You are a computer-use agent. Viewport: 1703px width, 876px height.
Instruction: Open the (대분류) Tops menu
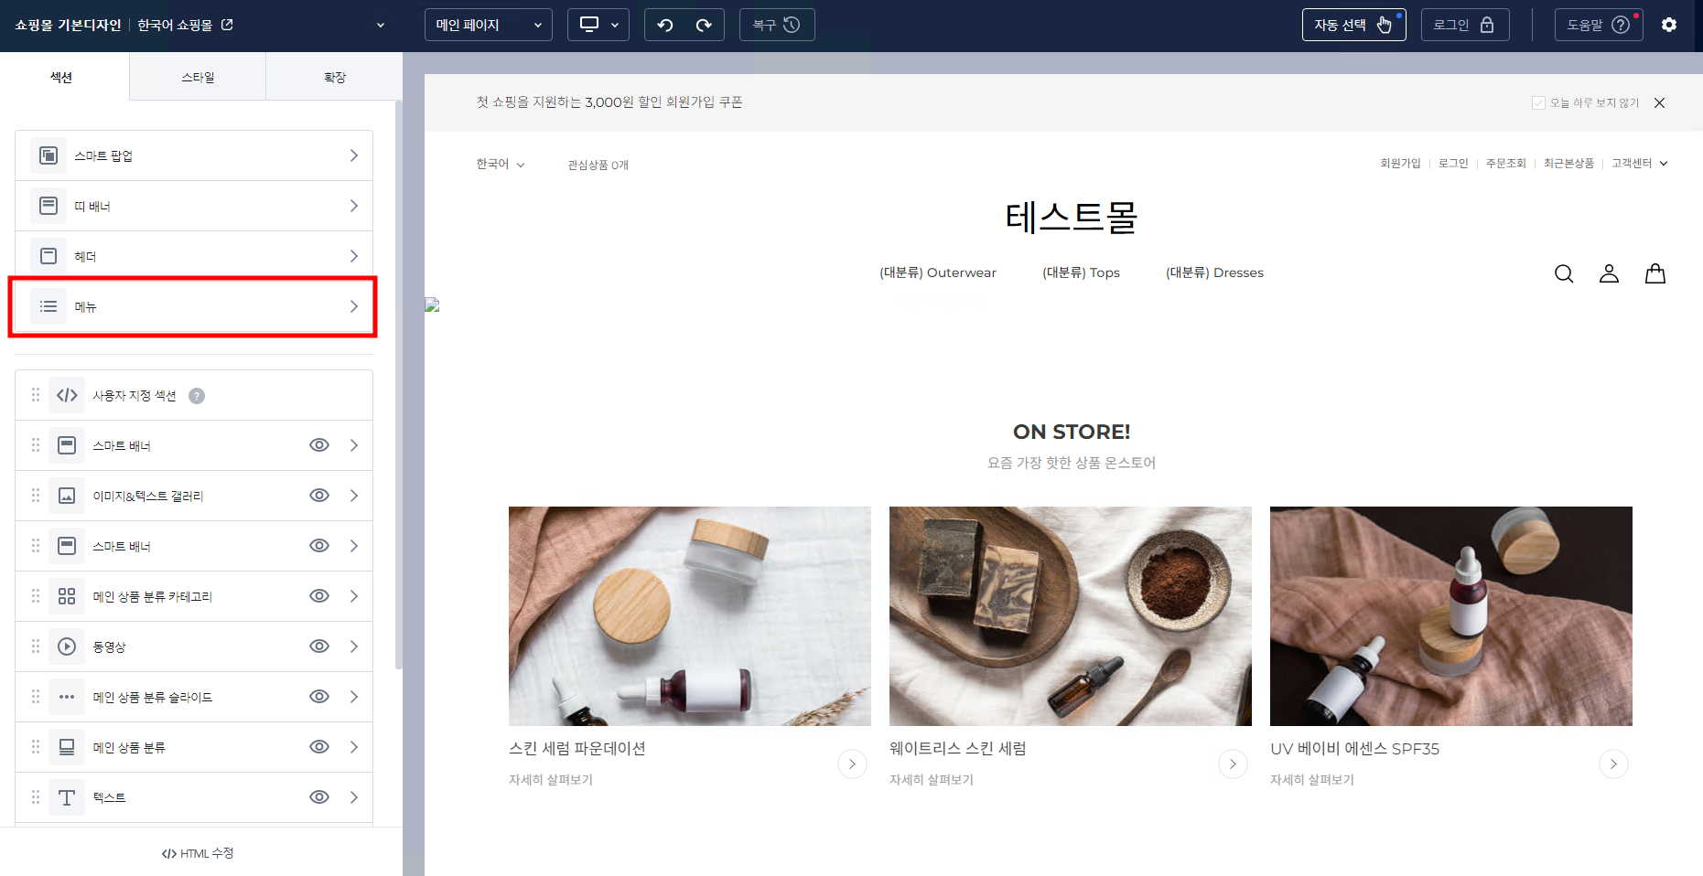(x=1081, y=272)
